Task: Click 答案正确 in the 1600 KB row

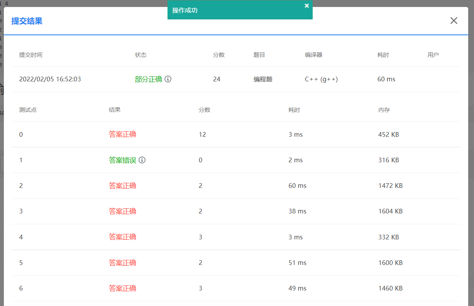Action: coord(123,263)
